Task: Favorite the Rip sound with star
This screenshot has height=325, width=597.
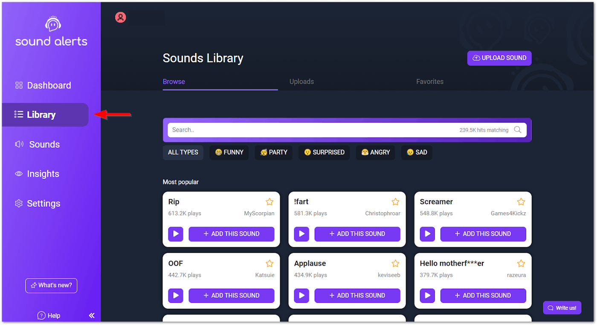Action: click(x=270, y=202)
